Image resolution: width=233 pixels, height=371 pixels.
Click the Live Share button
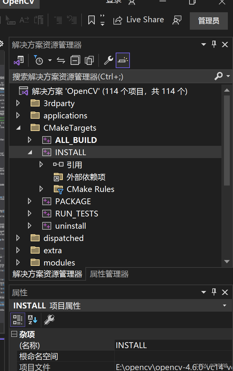point(139,20)
